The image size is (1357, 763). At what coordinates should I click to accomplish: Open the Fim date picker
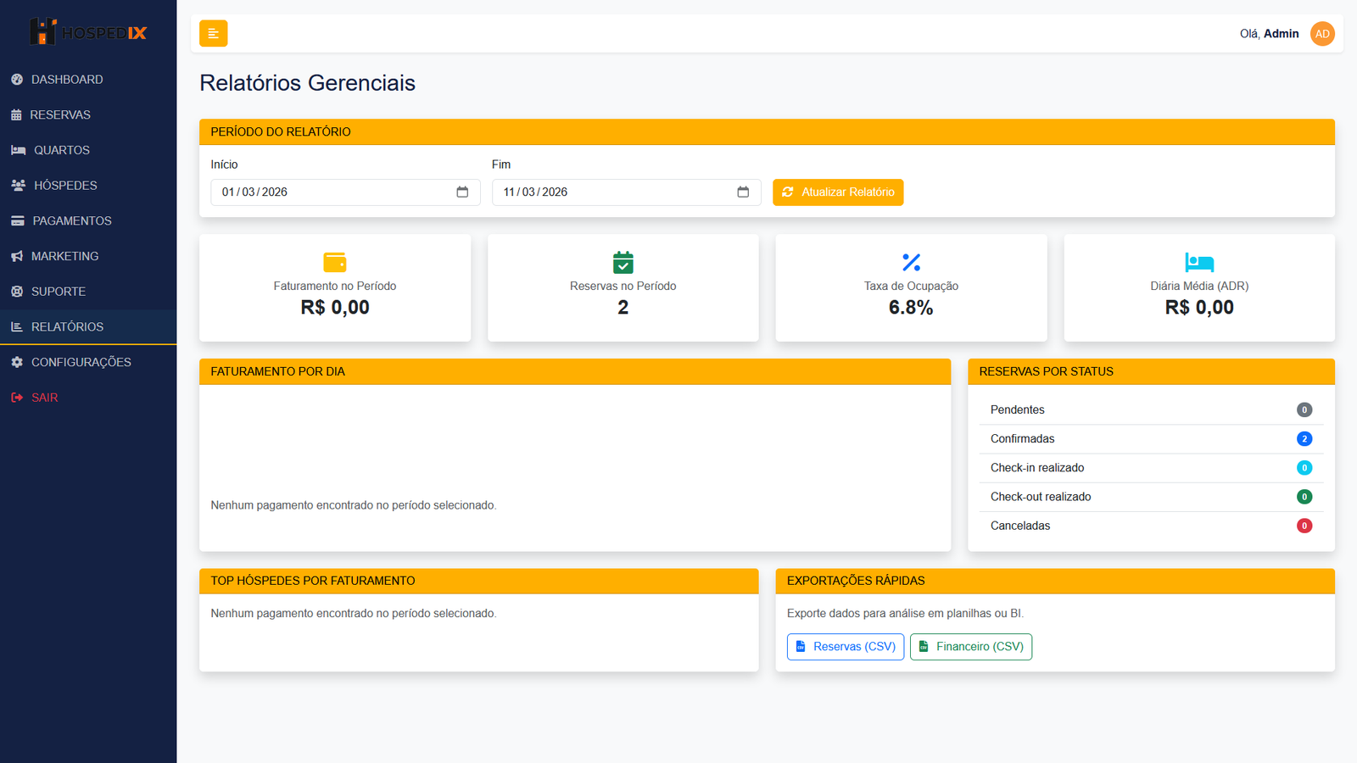coord(744,192)
